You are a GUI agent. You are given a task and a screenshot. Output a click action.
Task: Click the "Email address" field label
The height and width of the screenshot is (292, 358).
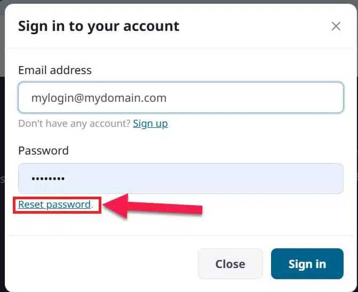coord(55,70)
